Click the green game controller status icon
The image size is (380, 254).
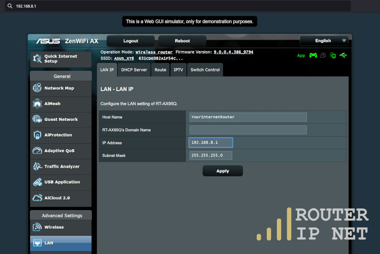point(313,55)
